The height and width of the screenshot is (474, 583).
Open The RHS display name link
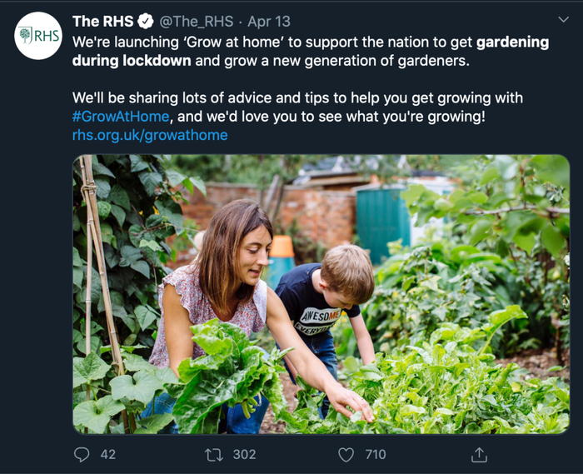[x=103, y=22]
